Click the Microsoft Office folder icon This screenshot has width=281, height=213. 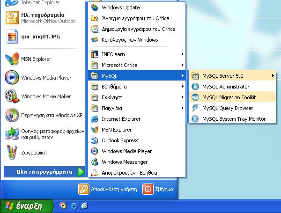click(x=95, y=65)
